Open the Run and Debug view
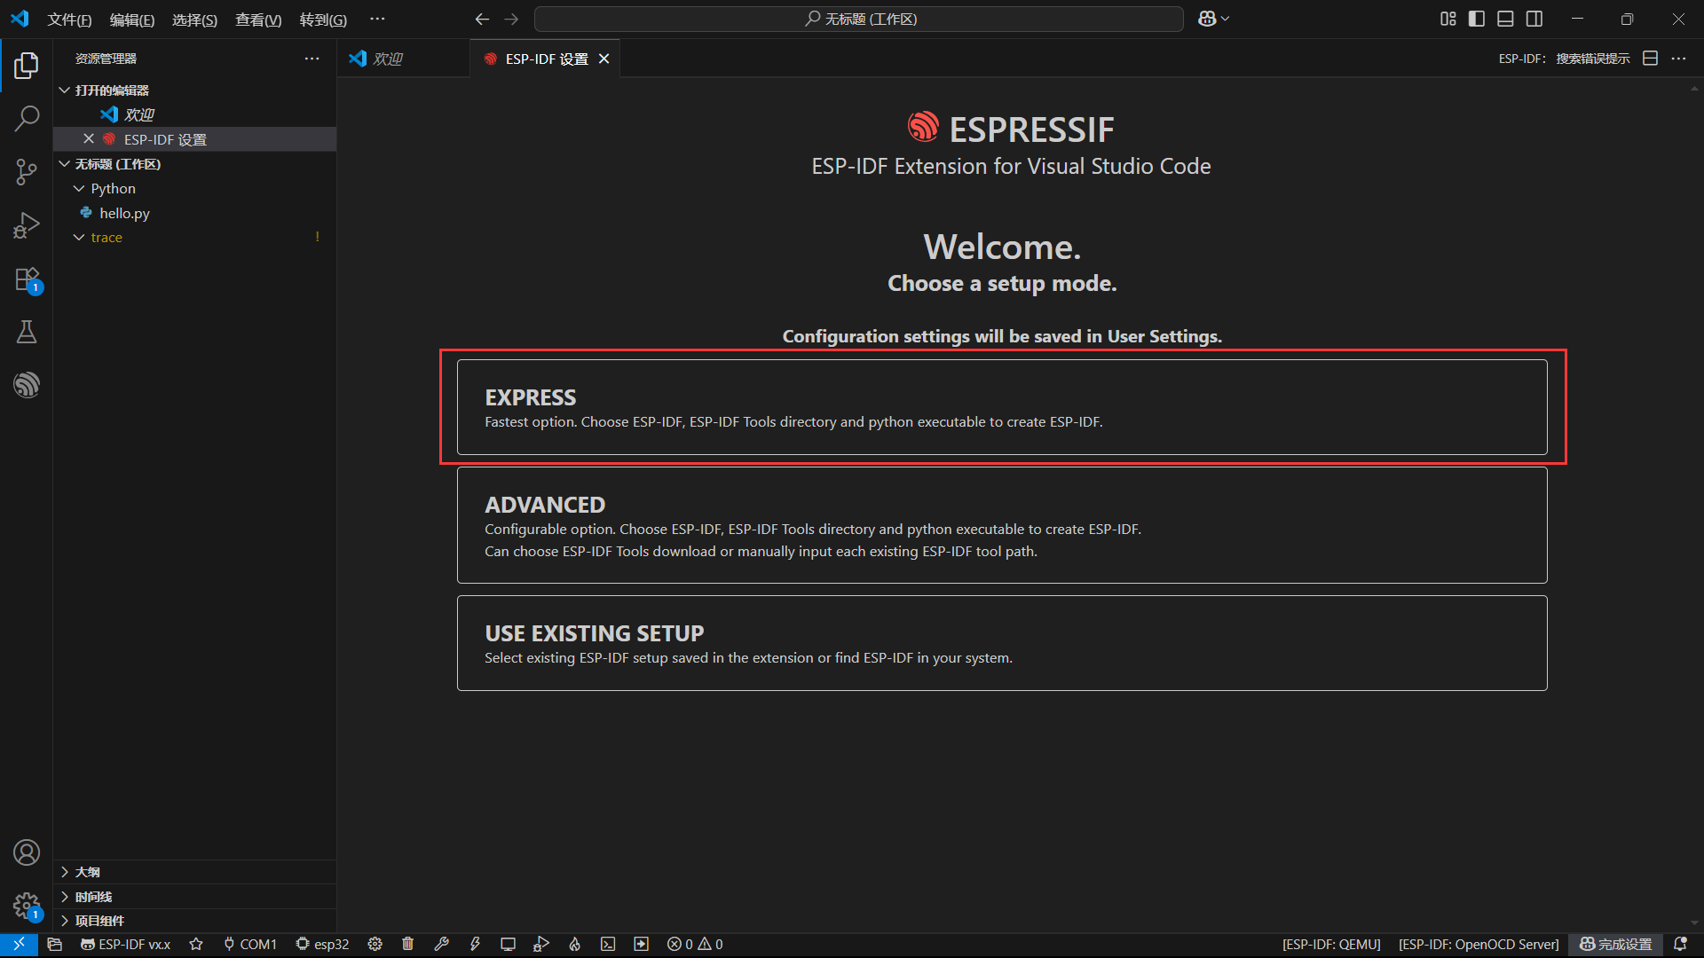 [27, 224]
